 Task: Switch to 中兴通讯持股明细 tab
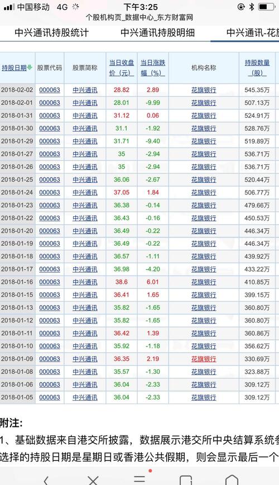[x=157, y=32]
